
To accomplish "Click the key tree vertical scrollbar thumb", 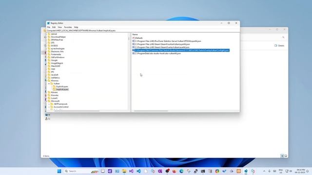I will coord(129,39).
